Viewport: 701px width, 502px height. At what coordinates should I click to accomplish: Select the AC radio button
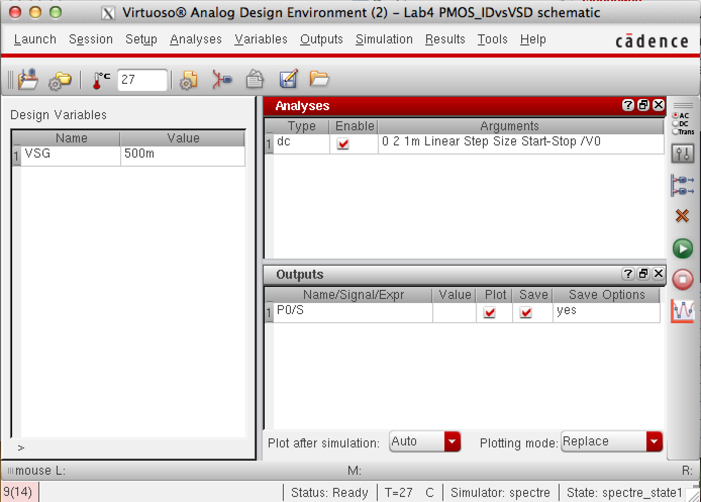(x=675, y=116)
